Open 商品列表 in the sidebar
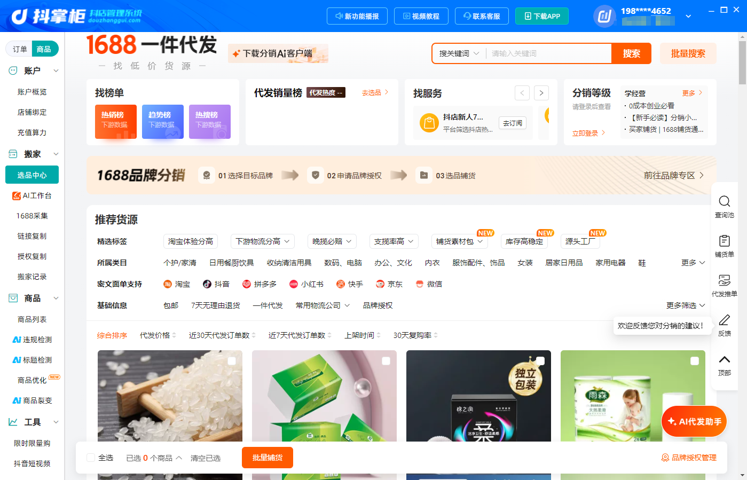The height and width of the screenshot is (480, 747). (x=32, y=319)
